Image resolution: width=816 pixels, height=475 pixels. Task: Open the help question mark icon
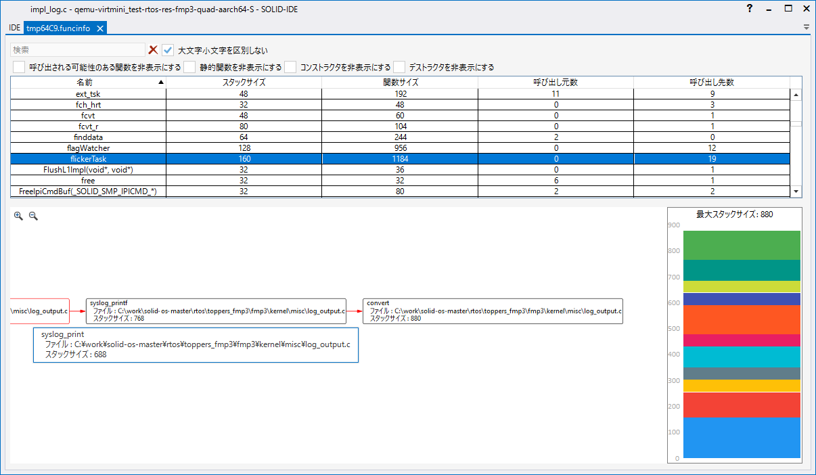pos(750,9)
